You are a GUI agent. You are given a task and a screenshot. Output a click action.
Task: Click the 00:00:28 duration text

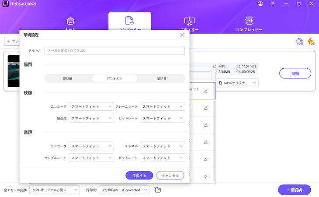[x=248, y=72]
